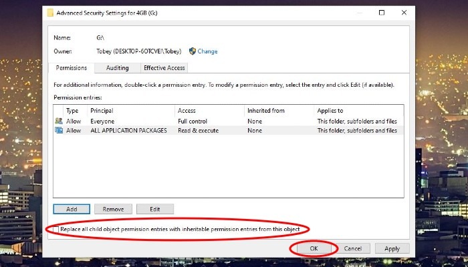Maximize the Advanced Security Settings window

(382, 13)
